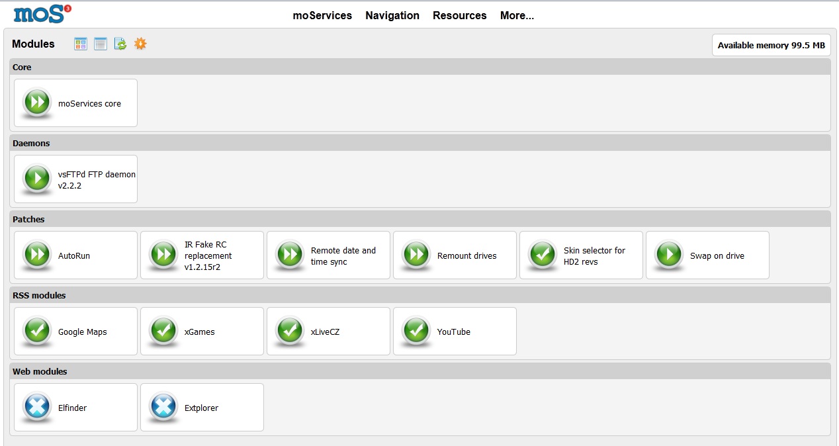Image resolution: width=839 pixels, height=446 pixels.
Task: Click the AutoRun module icon
Action: click(37, 255)
